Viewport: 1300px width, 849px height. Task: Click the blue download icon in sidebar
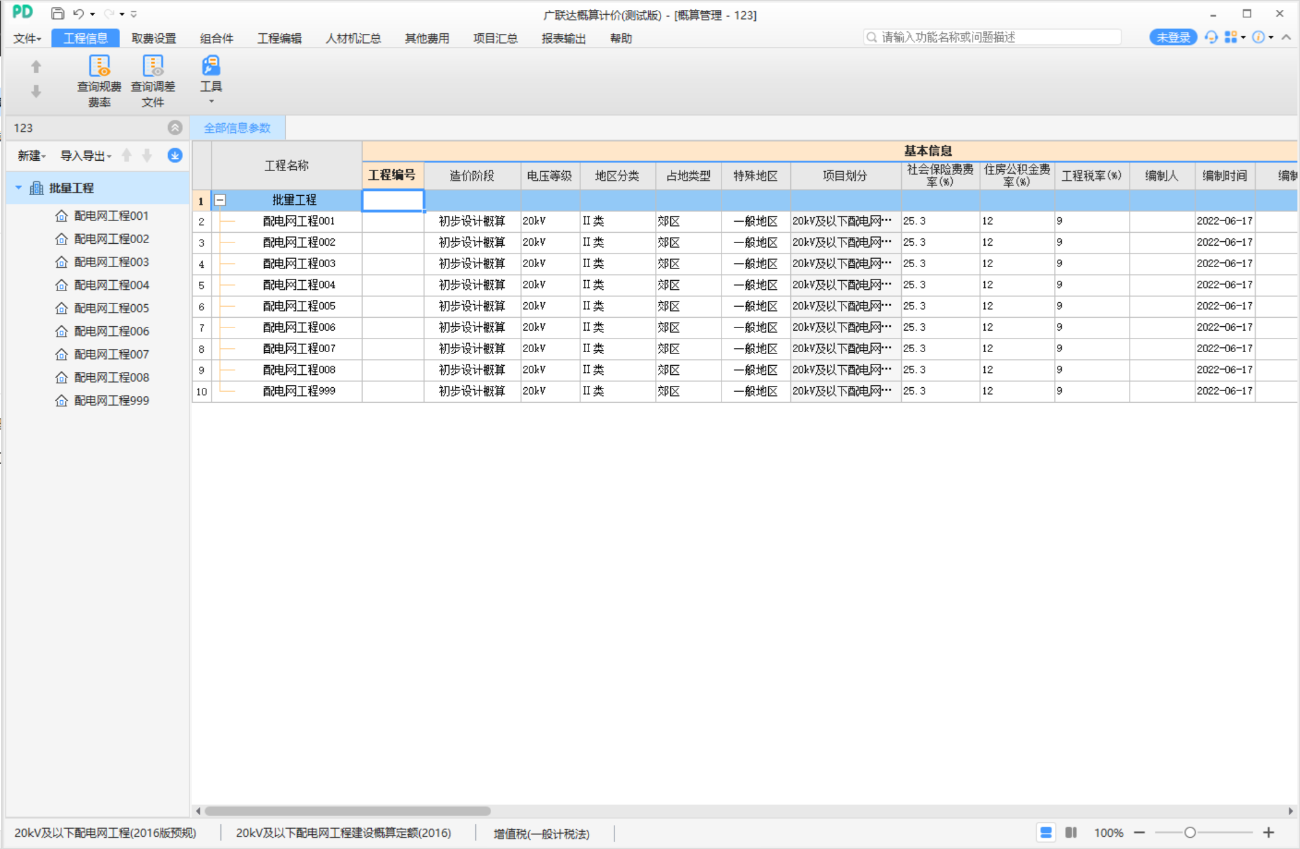pos(175,155)
